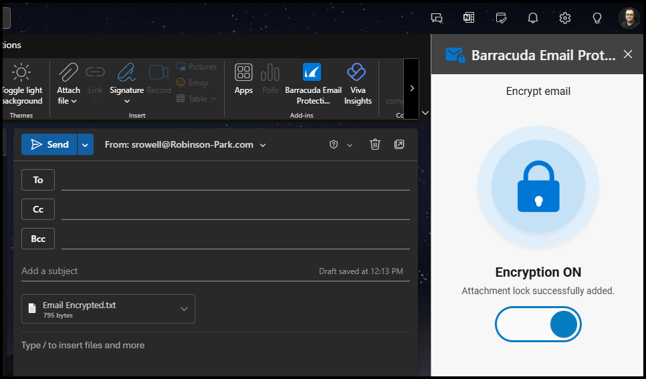The image size is (646, 379).
Task: Pop out message to new window
Action: coord(399,144)
